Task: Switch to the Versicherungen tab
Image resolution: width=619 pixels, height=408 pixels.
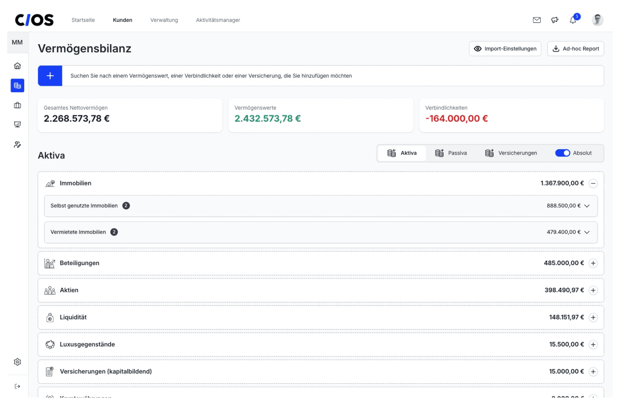Action: click(x=511, y=153)
